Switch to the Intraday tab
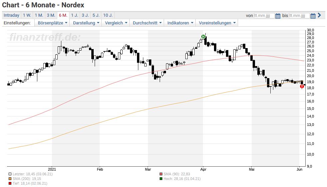 click(11, 15)
